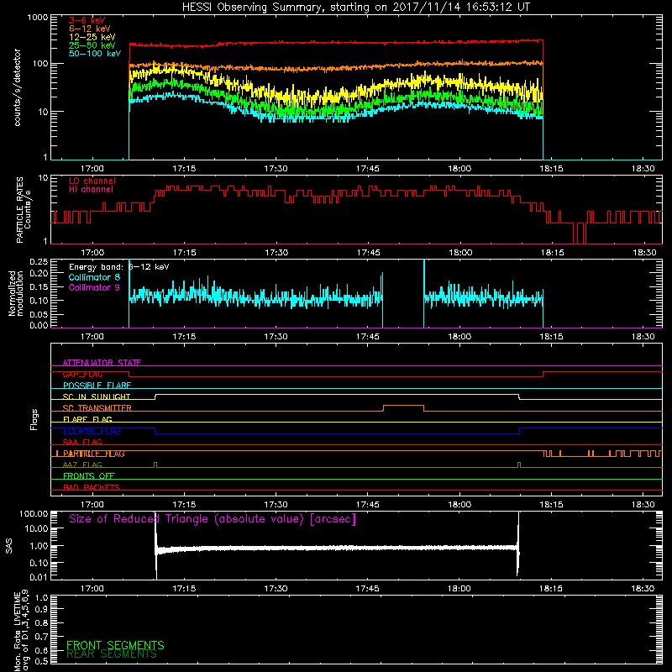
Task: Select the 'SAS' axis label
Action: (x=9, y=546)
